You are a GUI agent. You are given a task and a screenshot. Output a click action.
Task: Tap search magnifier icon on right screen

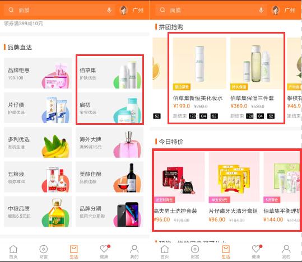162,10
